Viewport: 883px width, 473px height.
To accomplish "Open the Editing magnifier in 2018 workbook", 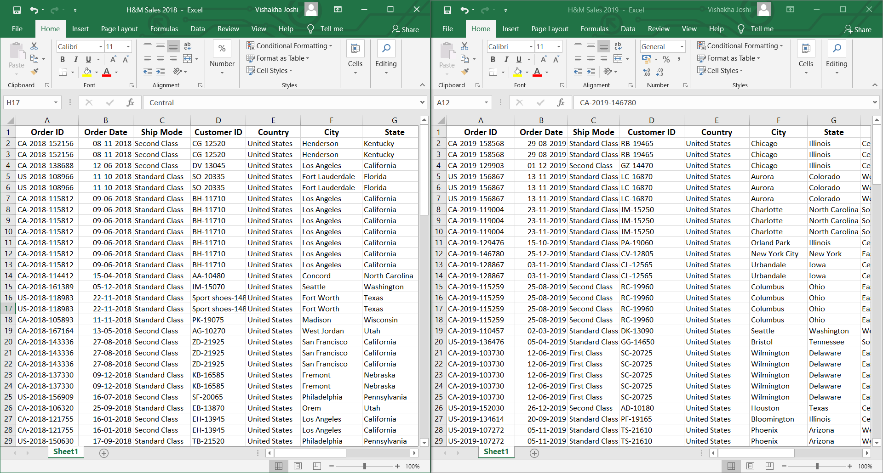I will pos(386,48).
